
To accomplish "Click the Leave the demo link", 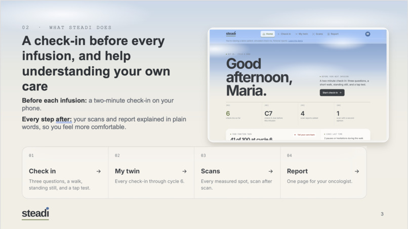I will point(295,41).
